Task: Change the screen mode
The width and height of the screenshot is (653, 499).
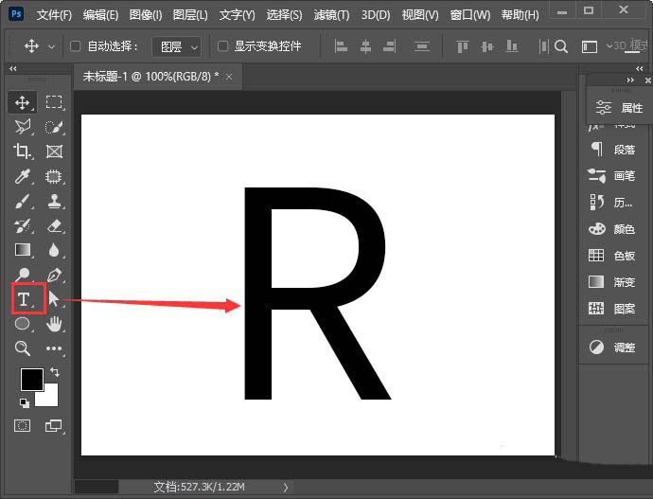Action: pyautogui.click(x=54, y=425)
